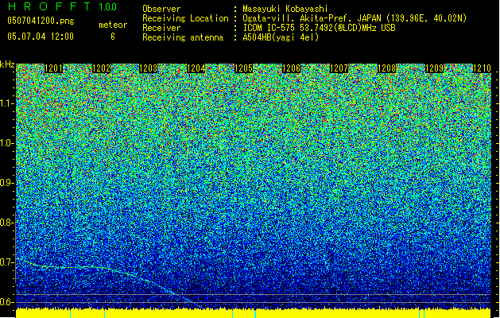This screenshot has width=500, height=318.
Task: Click the 1209 time marker
Action: click(434, 68)
